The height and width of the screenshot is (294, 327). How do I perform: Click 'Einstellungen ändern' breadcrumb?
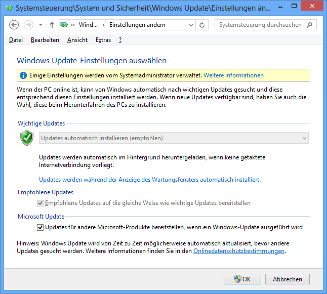137,25
